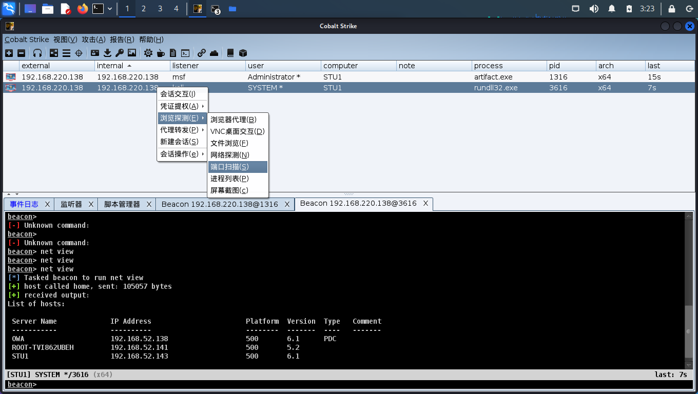Screen dimensions: 698x394
Task: Switch to session table view icon
Action: coord(66,53)
